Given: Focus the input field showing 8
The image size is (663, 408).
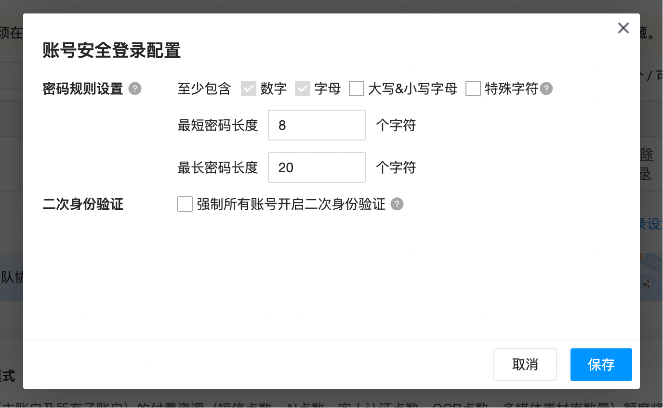Looking at the screenshot, I should [317, 125].
